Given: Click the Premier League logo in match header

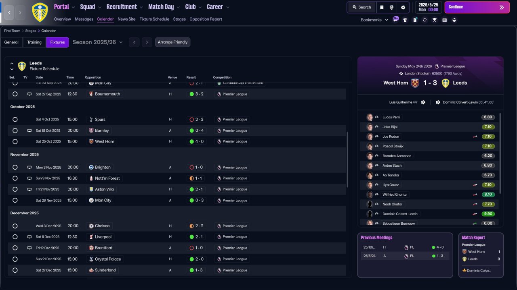Looking at the screenshot, I should 437,66.
